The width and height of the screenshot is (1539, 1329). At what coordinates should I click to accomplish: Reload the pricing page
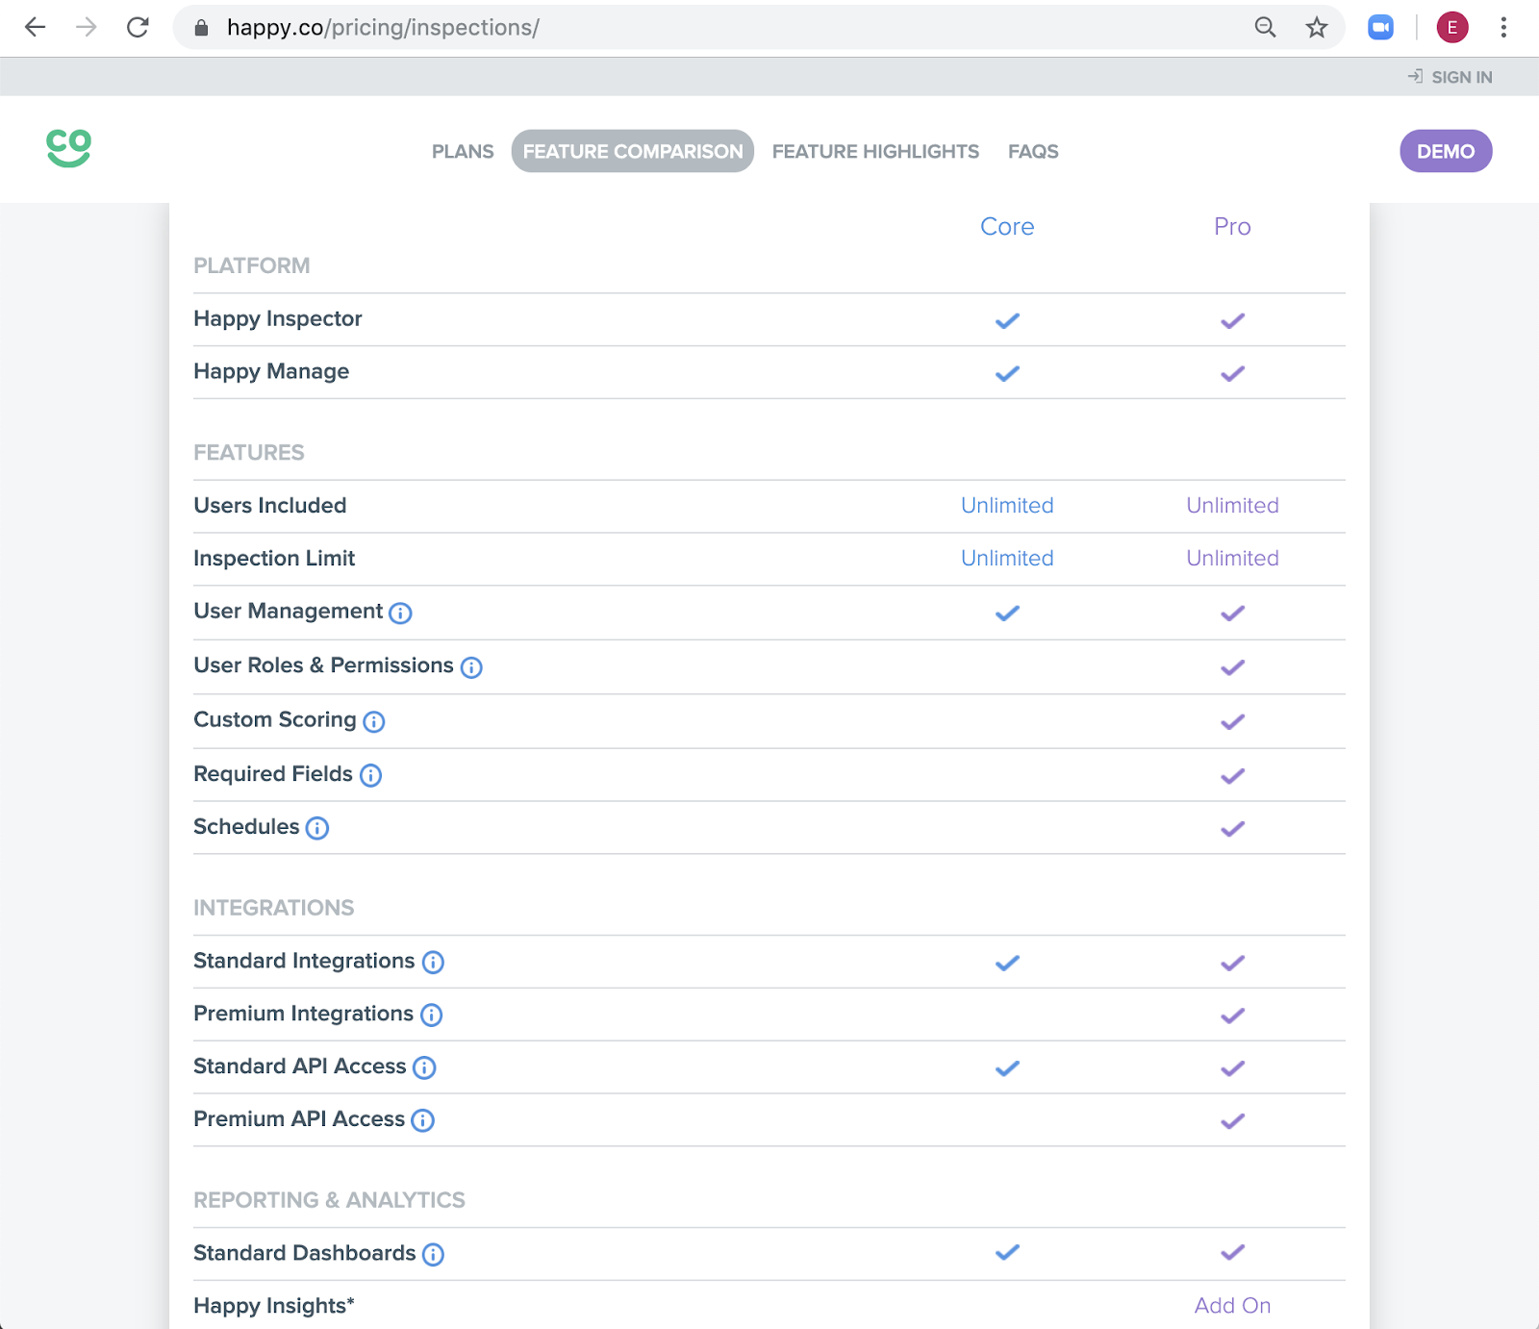pos(138,28)
